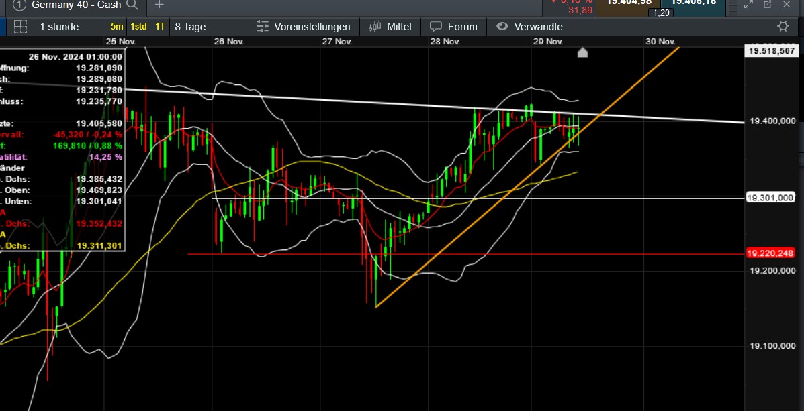This screenshot has height=411, width=804.
Task: Open the chart layout grid icon
Action: click(19, 26)
